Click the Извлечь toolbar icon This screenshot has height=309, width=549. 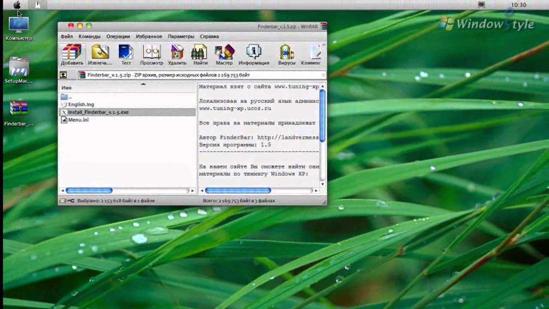tap(100, 55)
